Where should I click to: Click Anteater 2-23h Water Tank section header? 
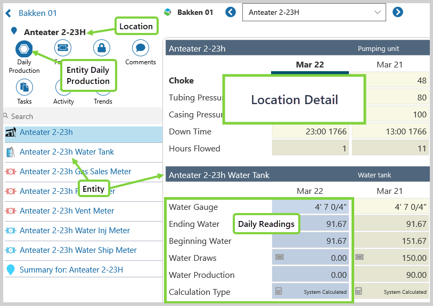coord(297,175)
